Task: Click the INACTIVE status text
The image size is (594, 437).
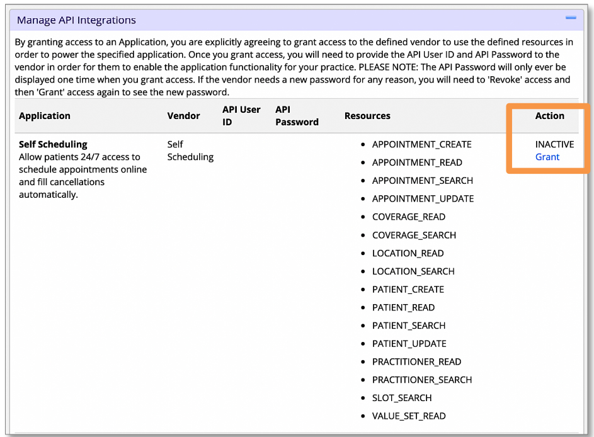Action: point(554,144)
